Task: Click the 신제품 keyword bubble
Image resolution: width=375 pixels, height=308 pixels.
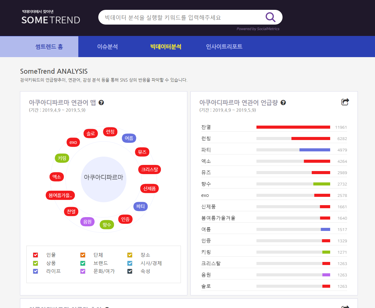Action: 150,189
